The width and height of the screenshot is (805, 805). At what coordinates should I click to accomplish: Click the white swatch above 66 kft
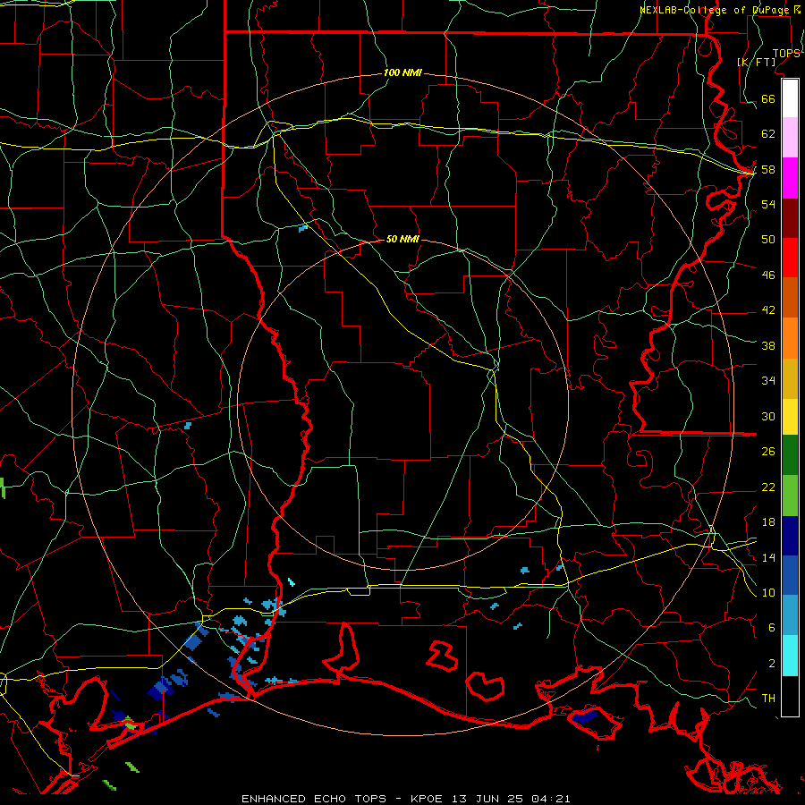(x=790, y=98)
